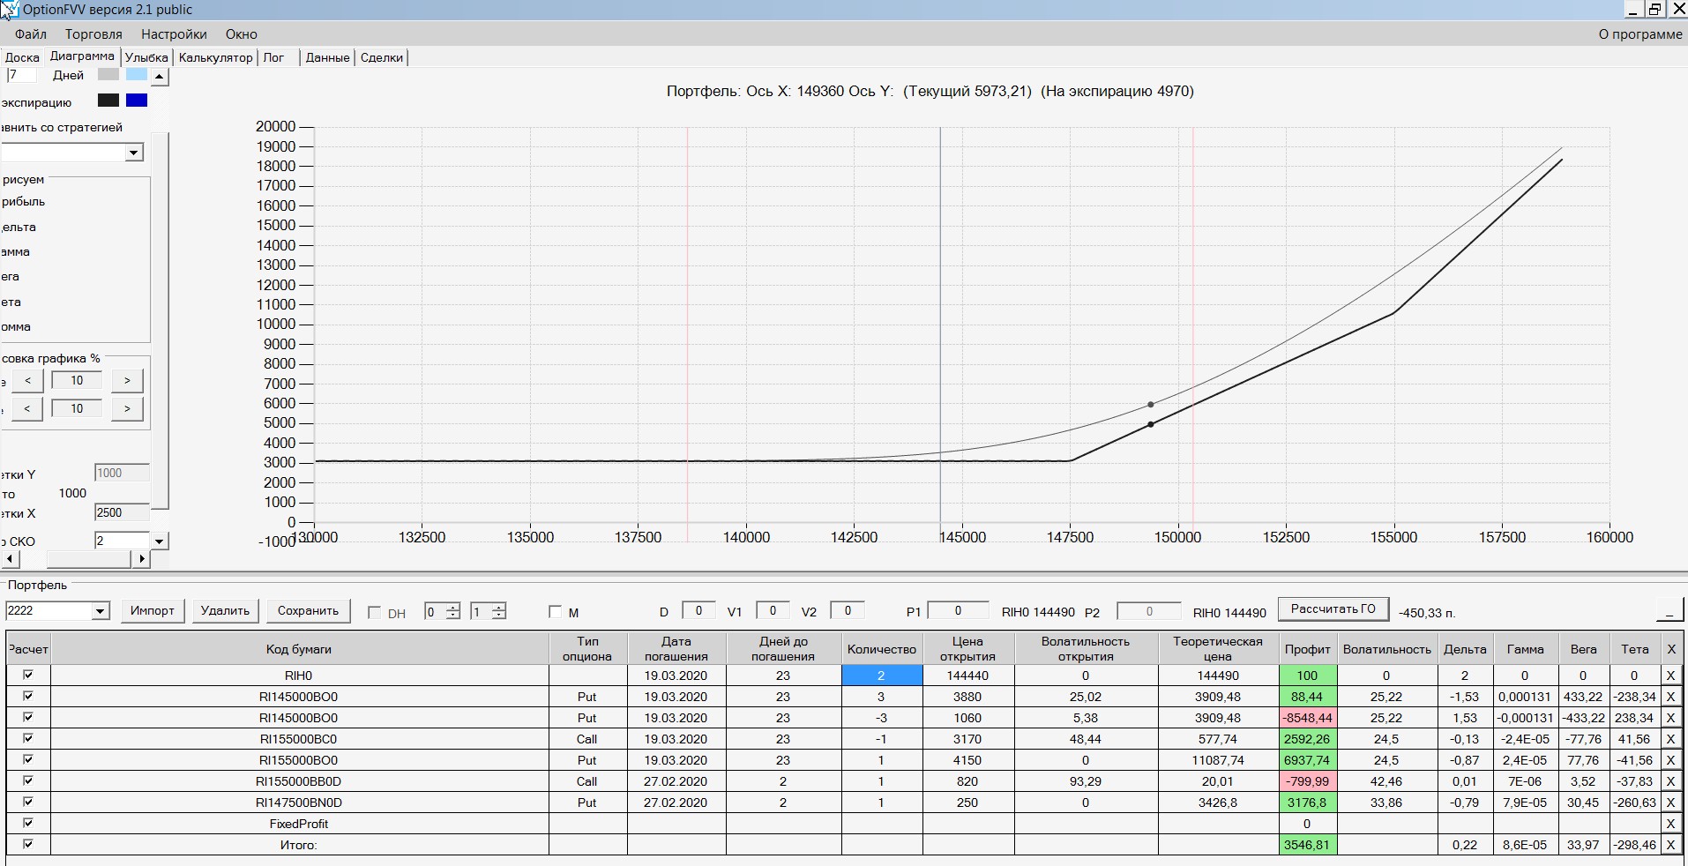1688x866 pixels.
Task: Enable the DH checkbox
Action: pyautogui.click(x=374, y=612)
